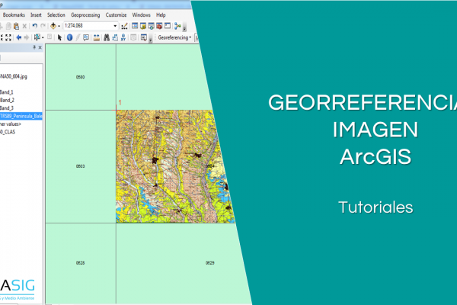Click the Paste icon
Viewport: 457px width, 305px height.
point(15,25)
